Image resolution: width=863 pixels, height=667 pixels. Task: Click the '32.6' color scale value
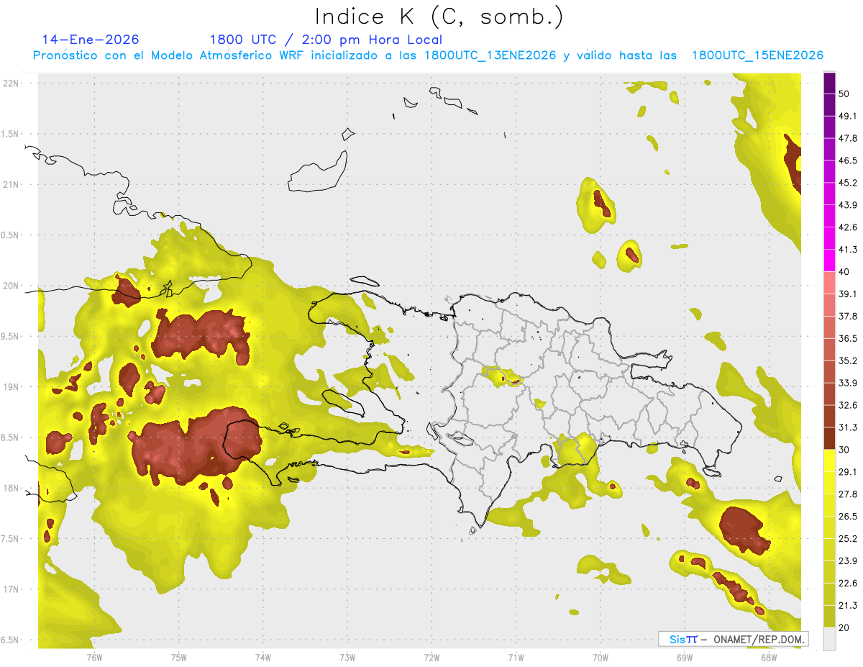[x=848, y=405]
